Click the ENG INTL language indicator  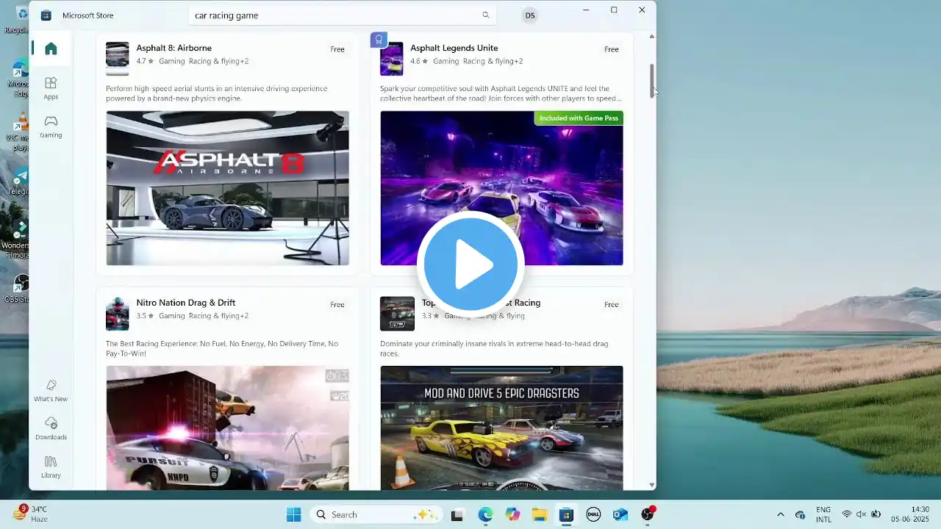(x=823, y=514)
